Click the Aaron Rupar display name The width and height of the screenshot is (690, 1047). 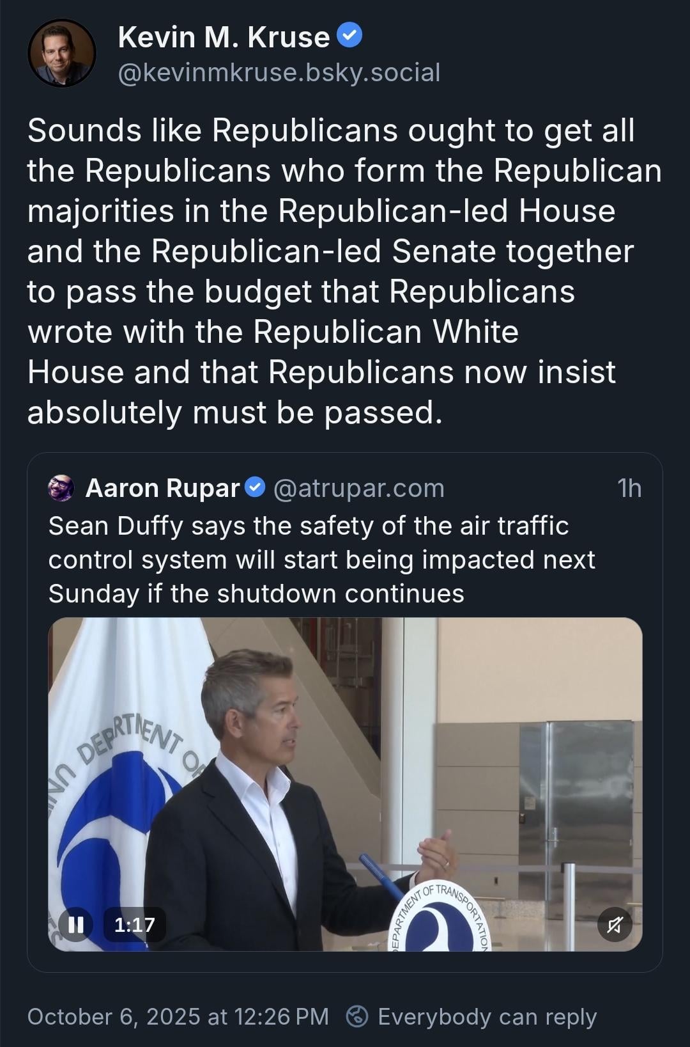pos(162,488)
